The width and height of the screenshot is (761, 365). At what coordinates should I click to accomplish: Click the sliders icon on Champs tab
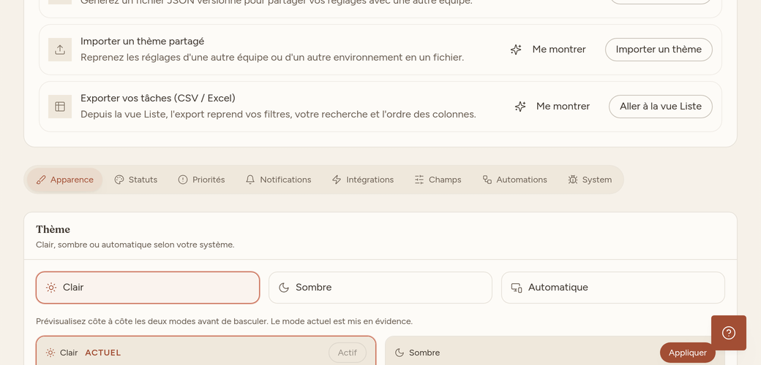pyautogui.click(x=419, y=180)
